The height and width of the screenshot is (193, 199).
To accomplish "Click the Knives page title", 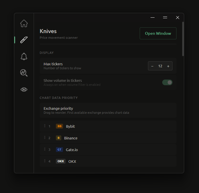I will tap(48, 31).
